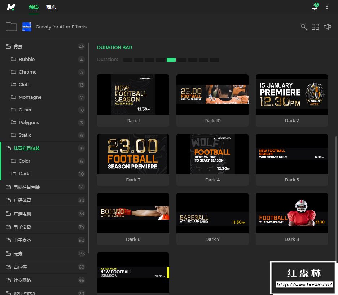Open the three-dot options menu

[327, 7]
